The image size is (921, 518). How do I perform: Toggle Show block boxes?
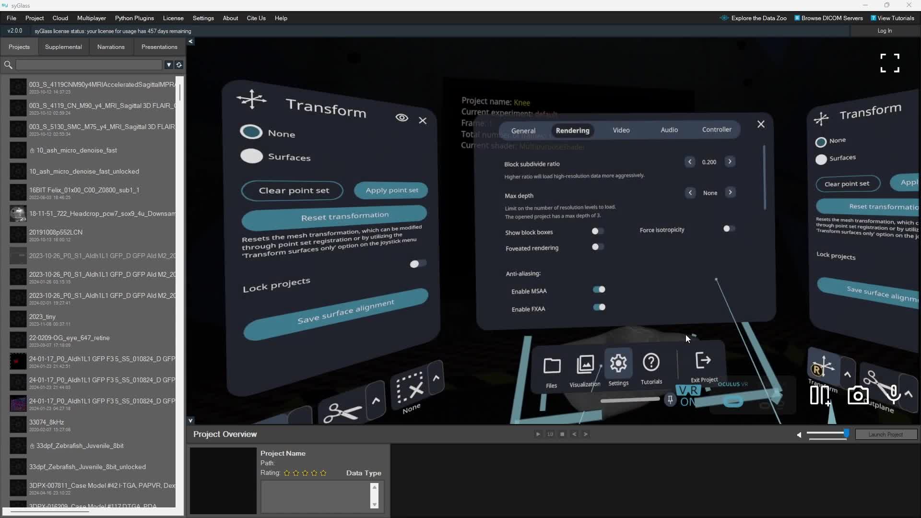pyautogui.click(x=597, y=232)
